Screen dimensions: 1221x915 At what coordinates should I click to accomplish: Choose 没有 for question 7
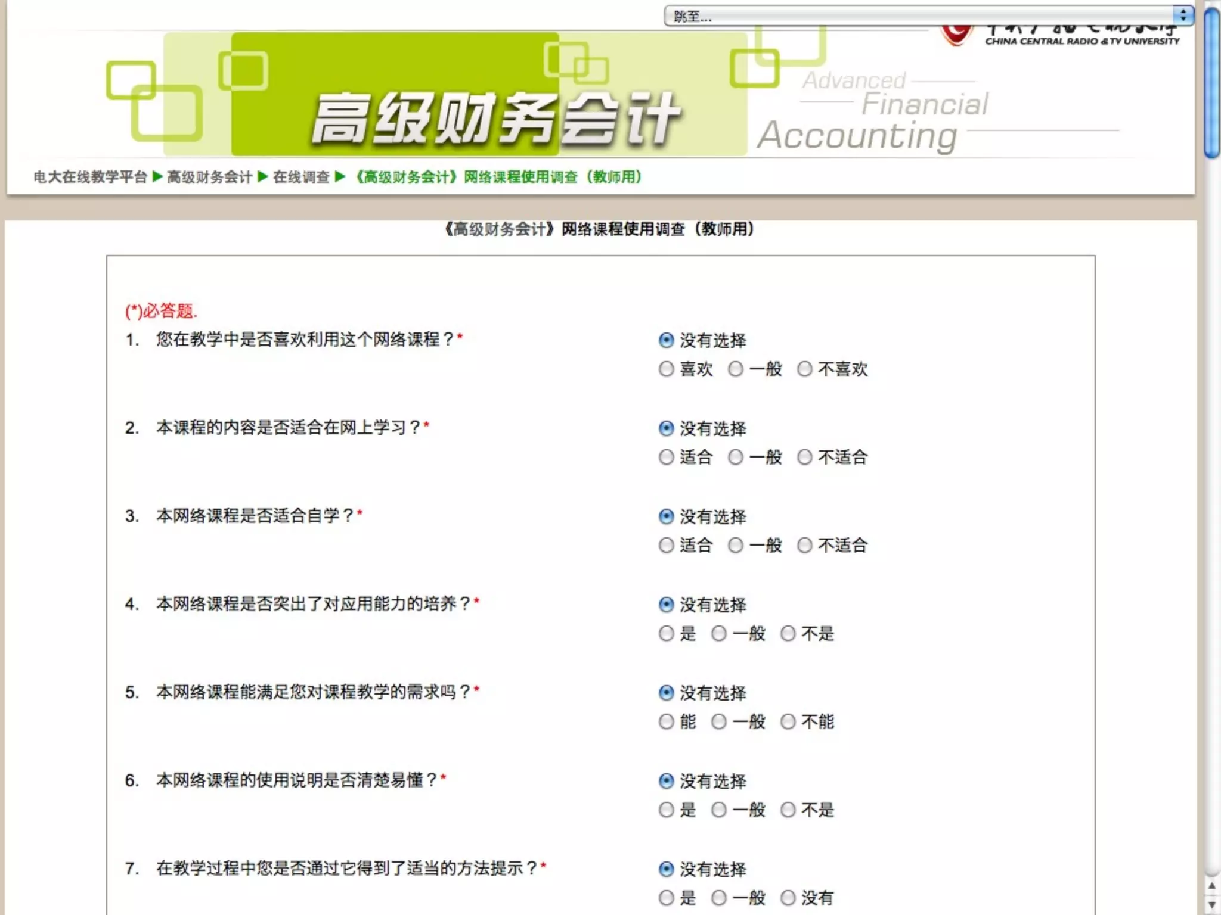788,898
